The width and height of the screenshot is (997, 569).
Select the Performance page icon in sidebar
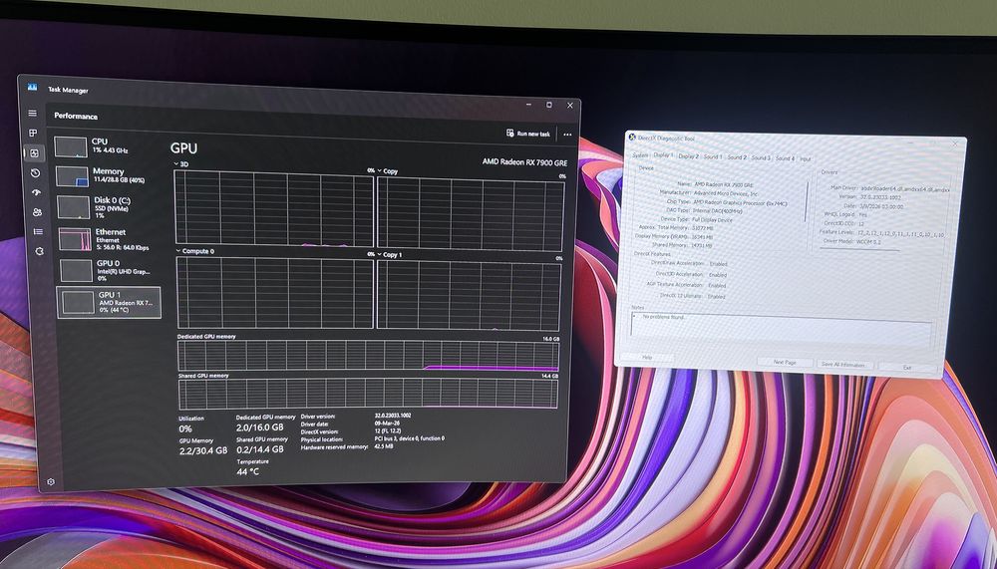[34, 152]
